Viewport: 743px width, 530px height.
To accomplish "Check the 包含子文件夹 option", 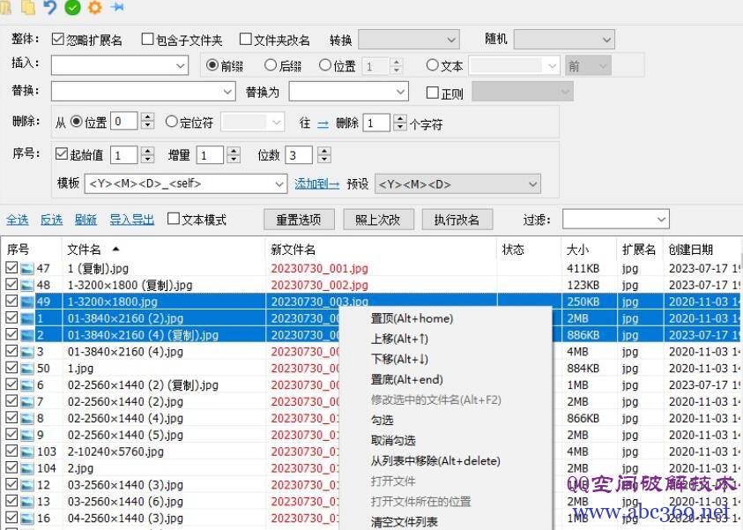I will [147, 39].
